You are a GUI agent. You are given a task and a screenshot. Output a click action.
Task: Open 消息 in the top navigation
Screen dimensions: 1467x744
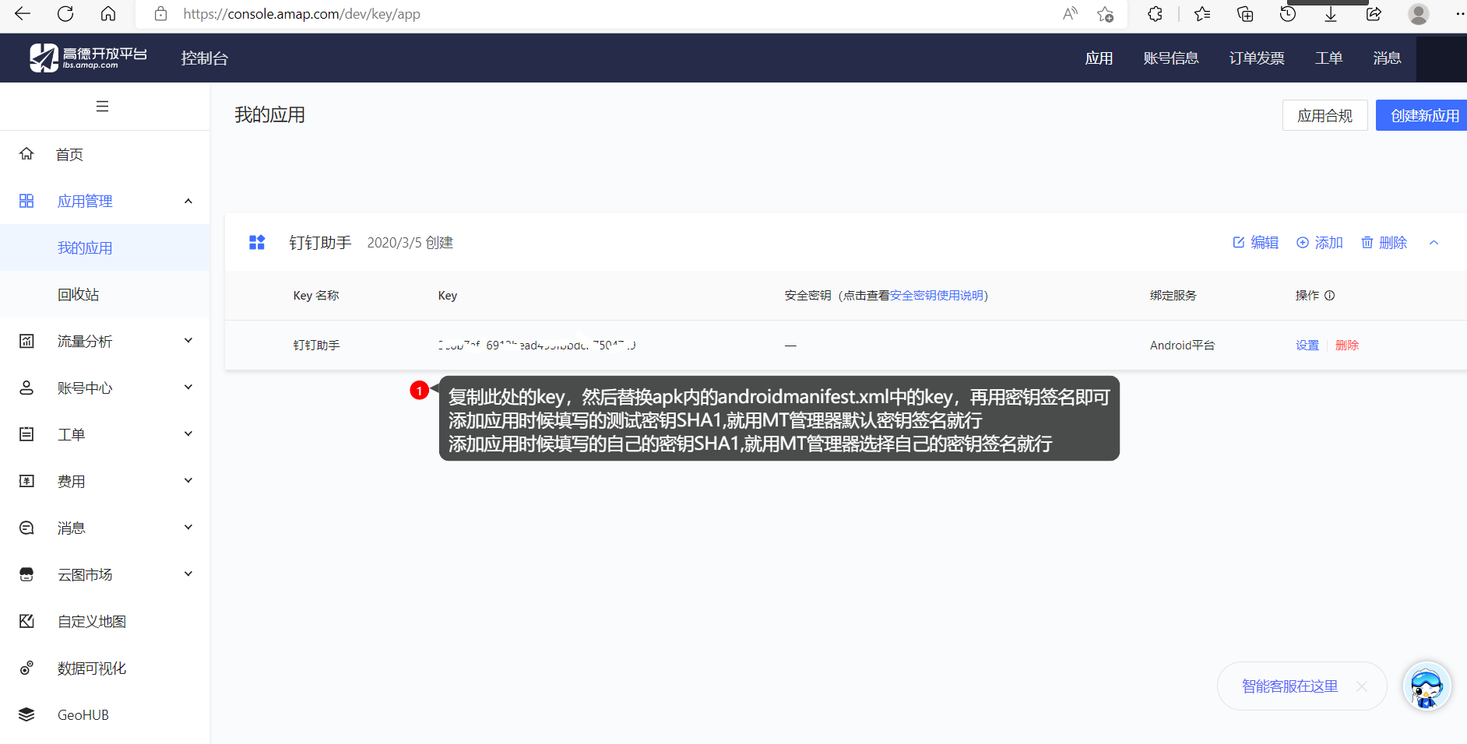pyautogui.click(x=1387, y=58)
